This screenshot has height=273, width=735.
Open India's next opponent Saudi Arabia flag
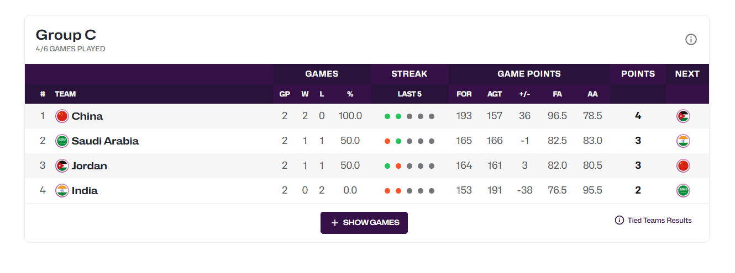683,191
